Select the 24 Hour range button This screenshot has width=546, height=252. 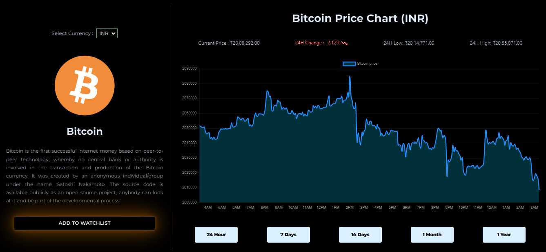(216, 234)
